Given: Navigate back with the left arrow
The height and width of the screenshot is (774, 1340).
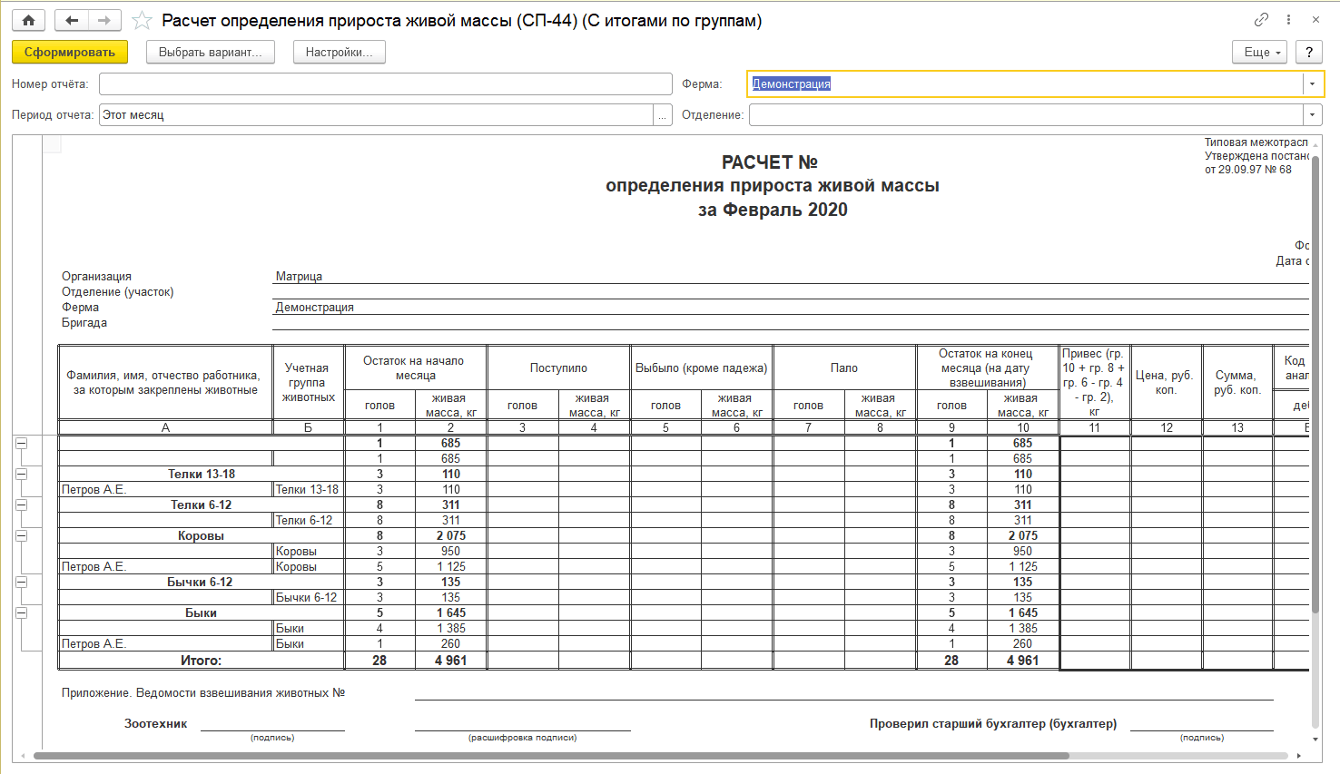Looking at the screenshot, I should coord(72,20).
